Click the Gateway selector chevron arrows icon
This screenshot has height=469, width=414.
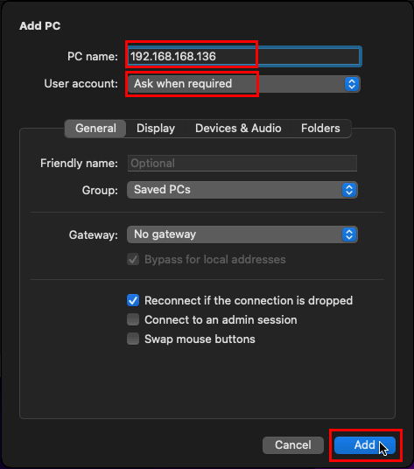pyautogui.click(x=349, y=234)
